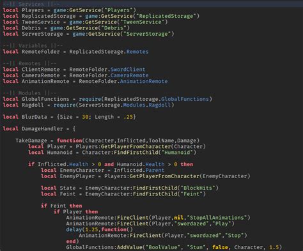
Task: Click the "and" keyword in the if line
Action: coord(109,164)
